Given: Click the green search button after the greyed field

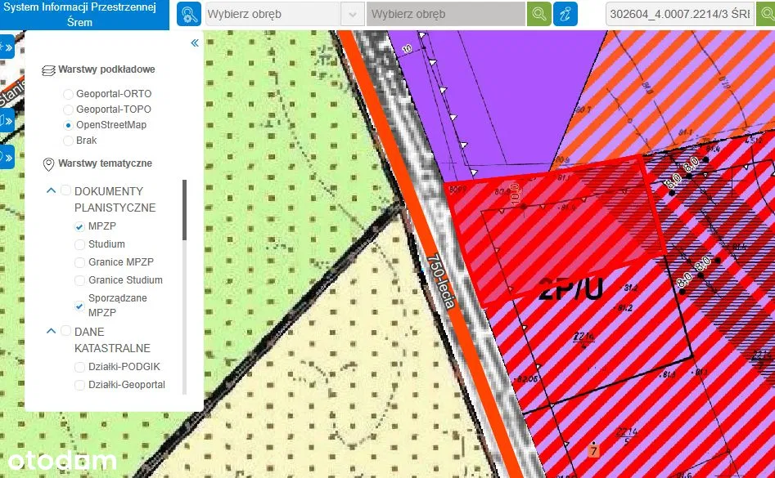Looking at the screenshot, I should pos(538,14).
